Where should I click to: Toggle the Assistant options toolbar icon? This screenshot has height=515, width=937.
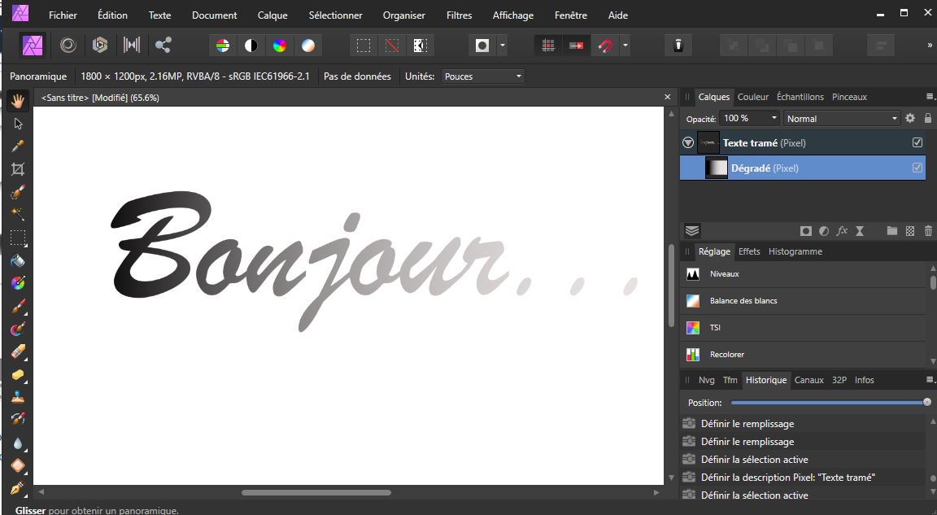pos(678,46)
